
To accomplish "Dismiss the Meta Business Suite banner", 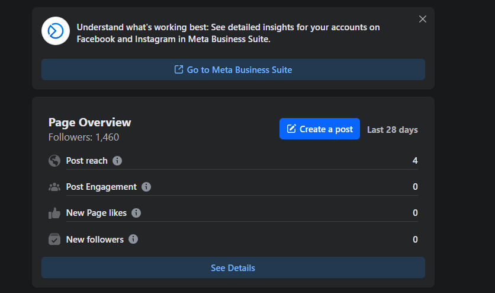I will pyautogui.click(x=422, y=19).
